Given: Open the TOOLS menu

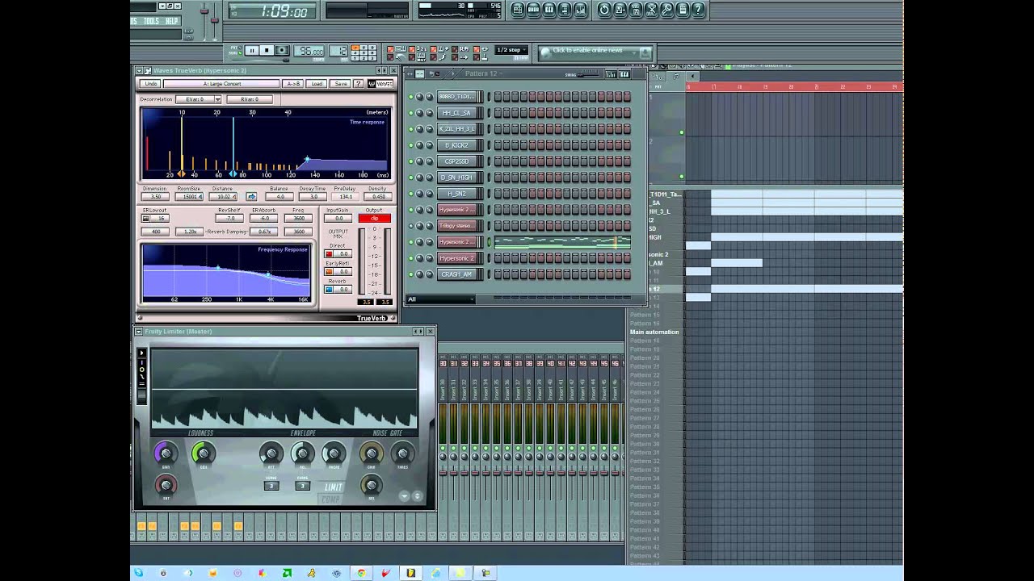Looking at the screenshot, I should pos(151,21).
